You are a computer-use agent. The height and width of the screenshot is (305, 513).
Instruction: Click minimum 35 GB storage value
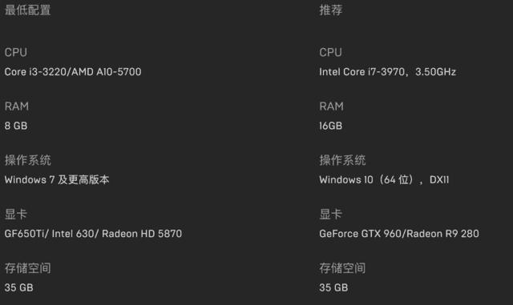19,287
